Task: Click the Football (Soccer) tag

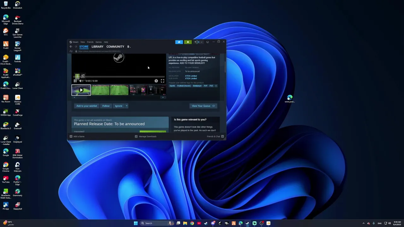Action: tap(184, 86)
